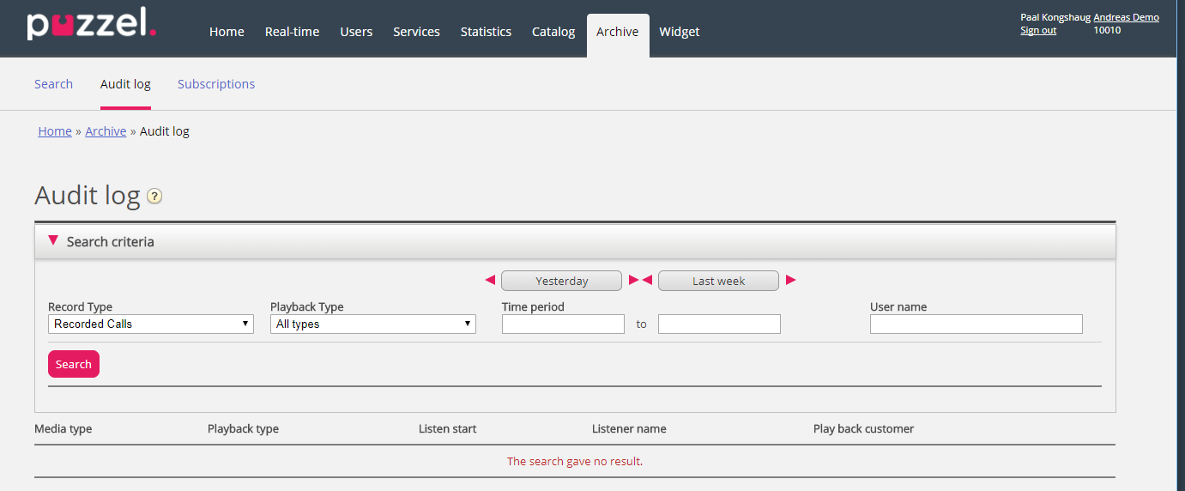The image size is (1185, 491).
Task: Switch to the Subscriptions tab
Action: point(216,84)
